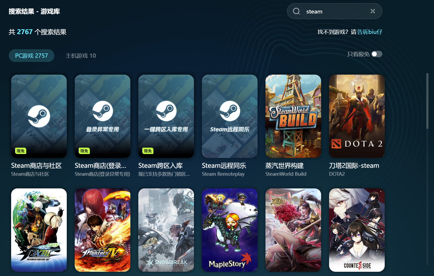Switch to the 主机游戏 10 tab

[x=81, y=56]
